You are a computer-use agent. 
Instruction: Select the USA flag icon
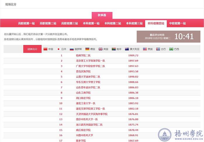(145, 49)
